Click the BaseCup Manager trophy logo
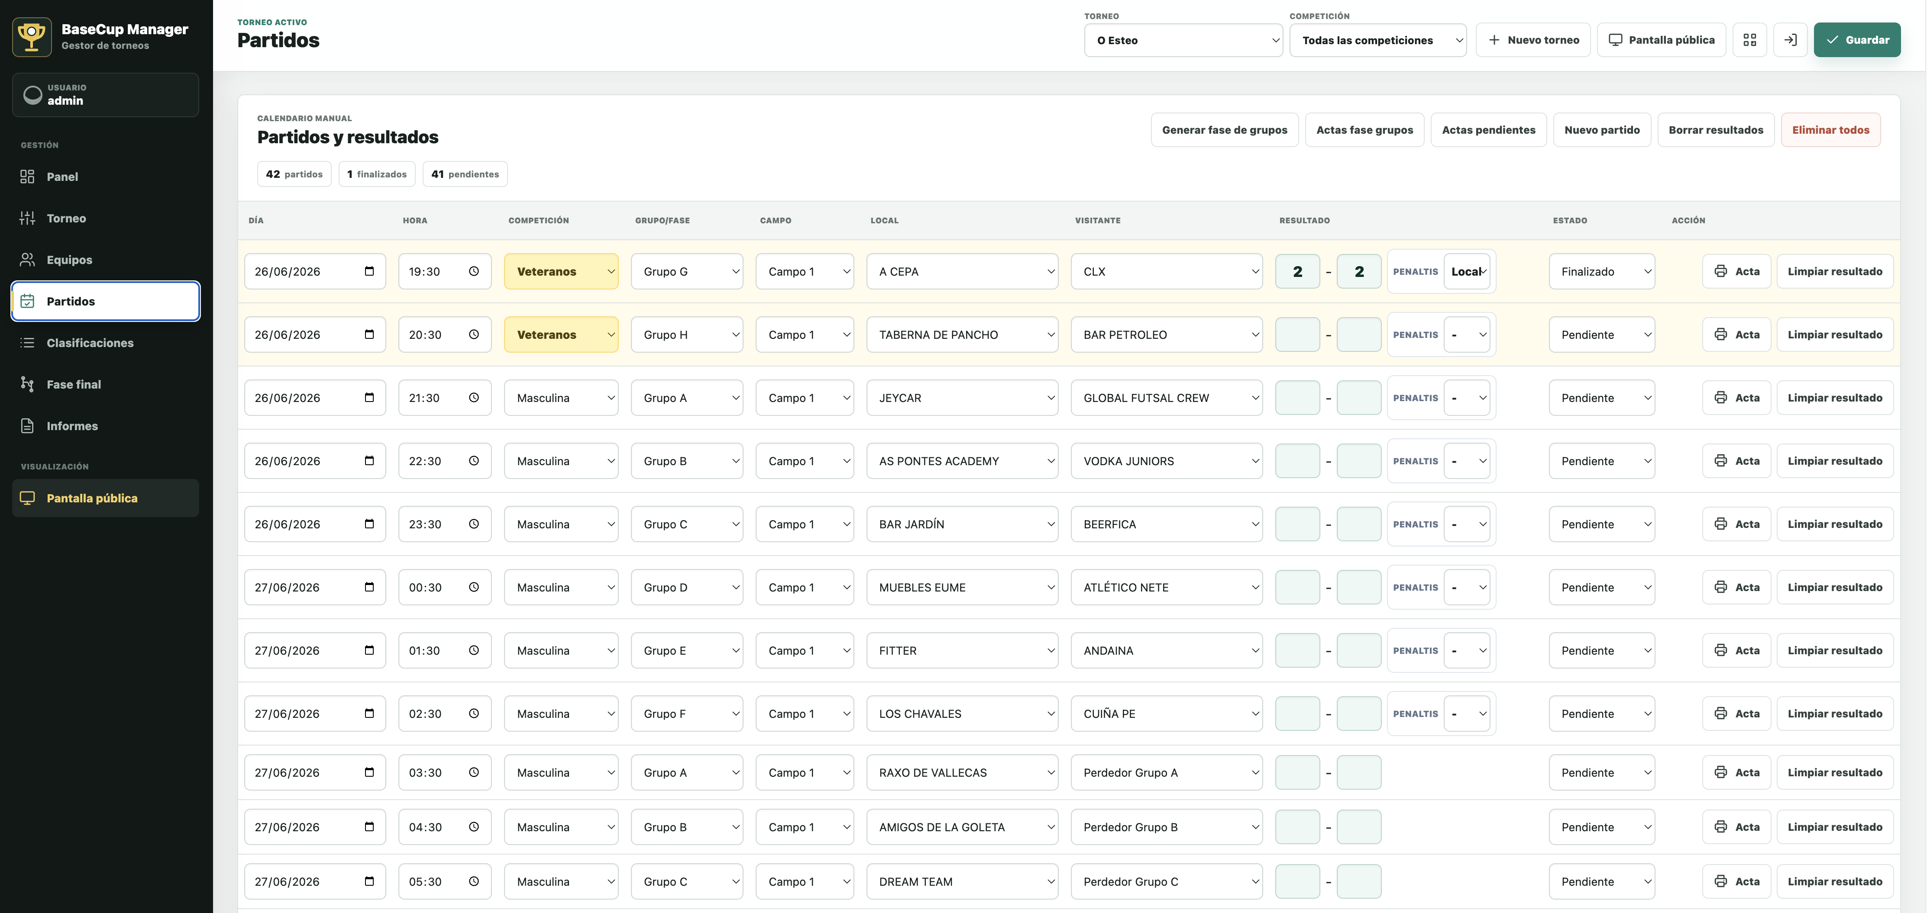1927x913 pixels. pyautogui.click(x=32, y=37)
